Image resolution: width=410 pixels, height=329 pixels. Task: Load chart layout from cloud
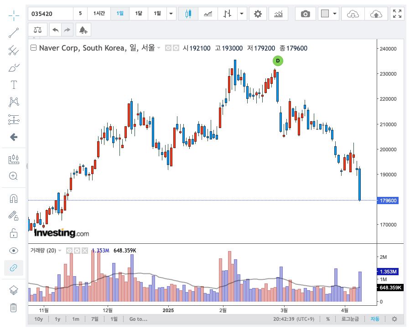(353, 14)
